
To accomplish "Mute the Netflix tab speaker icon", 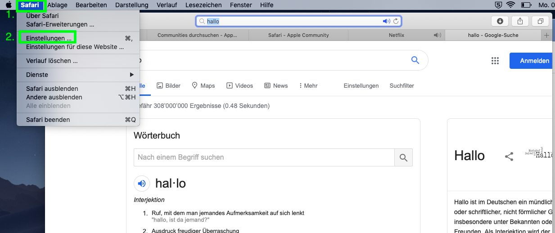I will [x=437, y=35].
